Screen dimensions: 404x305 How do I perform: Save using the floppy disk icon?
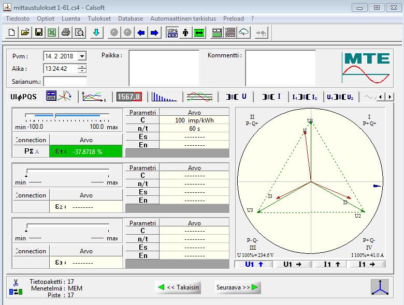click(x=39, y=33)
